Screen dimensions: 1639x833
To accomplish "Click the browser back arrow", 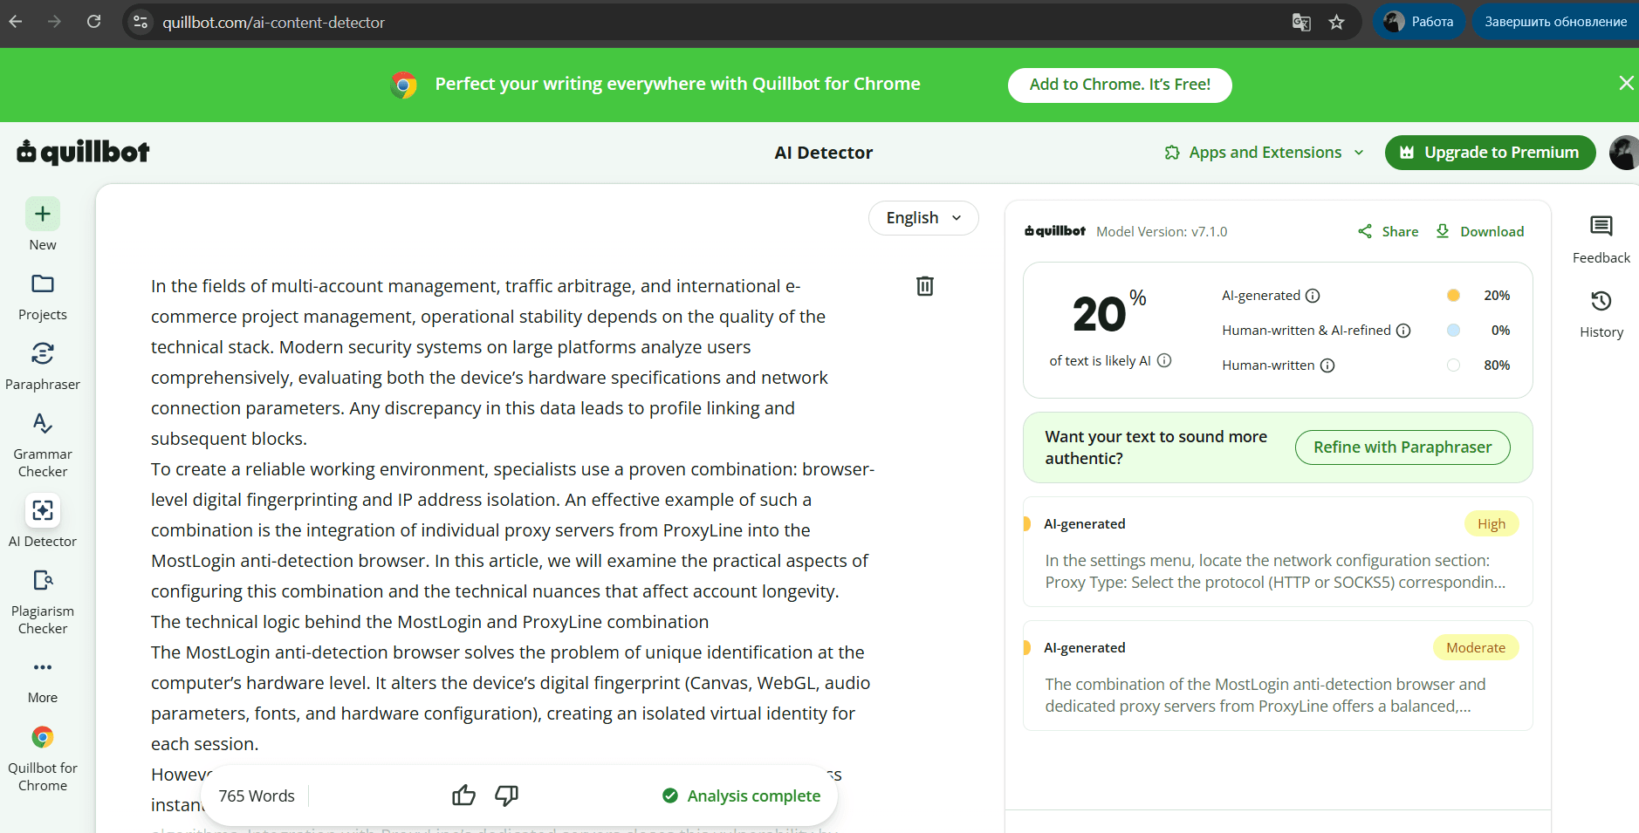I will tap(16, 22).
